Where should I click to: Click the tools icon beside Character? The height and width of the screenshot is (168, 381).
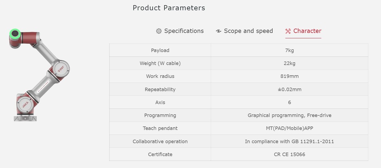288,31
